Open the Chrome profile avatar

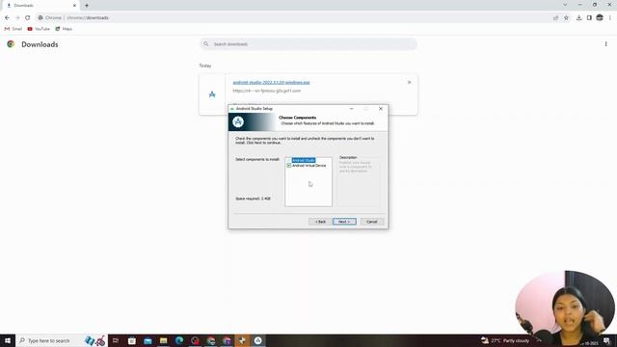coord(600,17)
